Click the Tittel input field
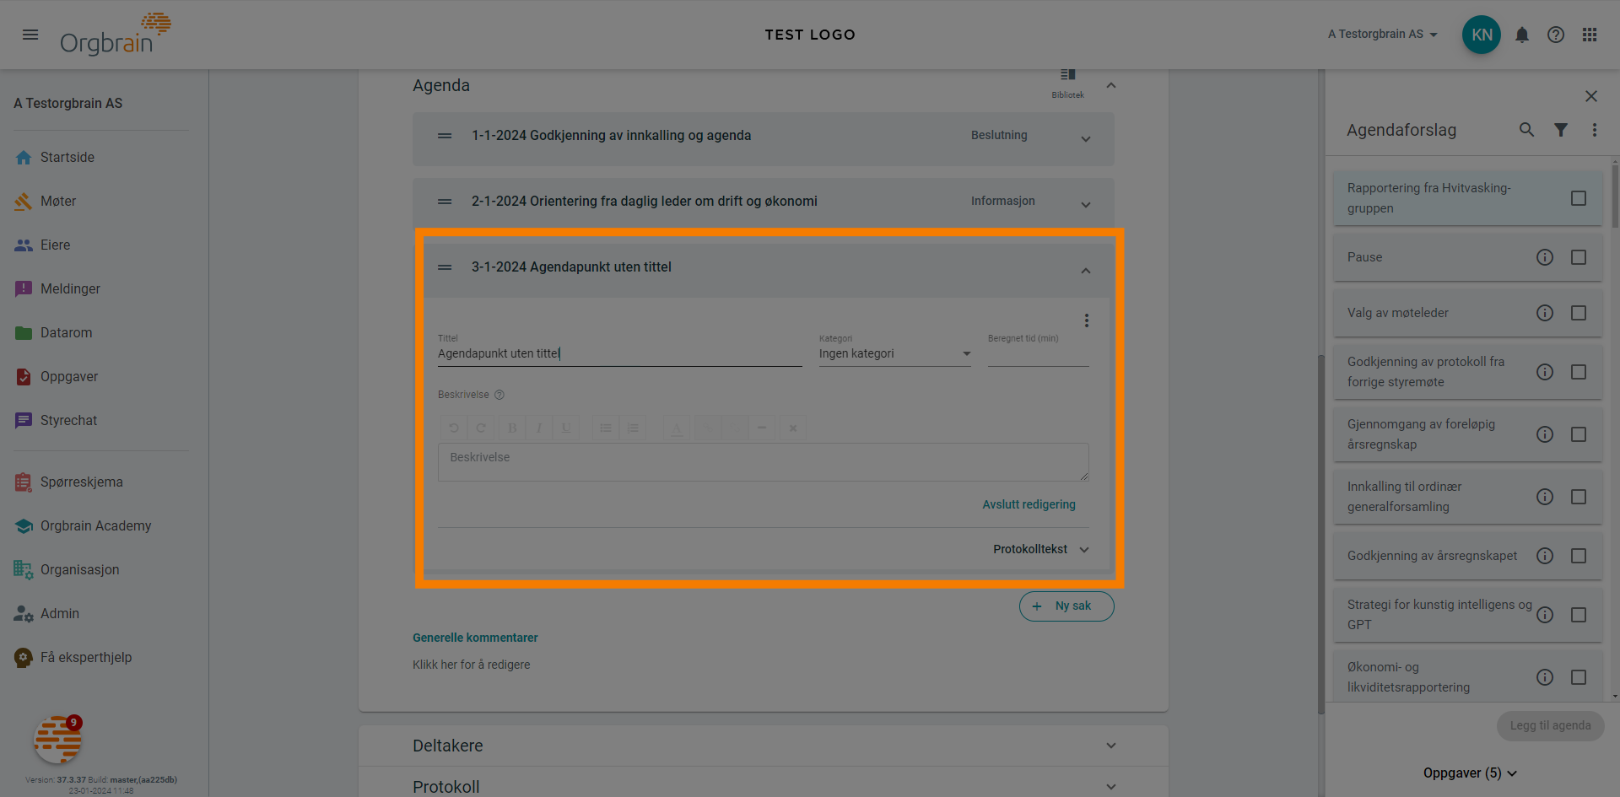This screenshot has height=797, width=1620. 619,353
